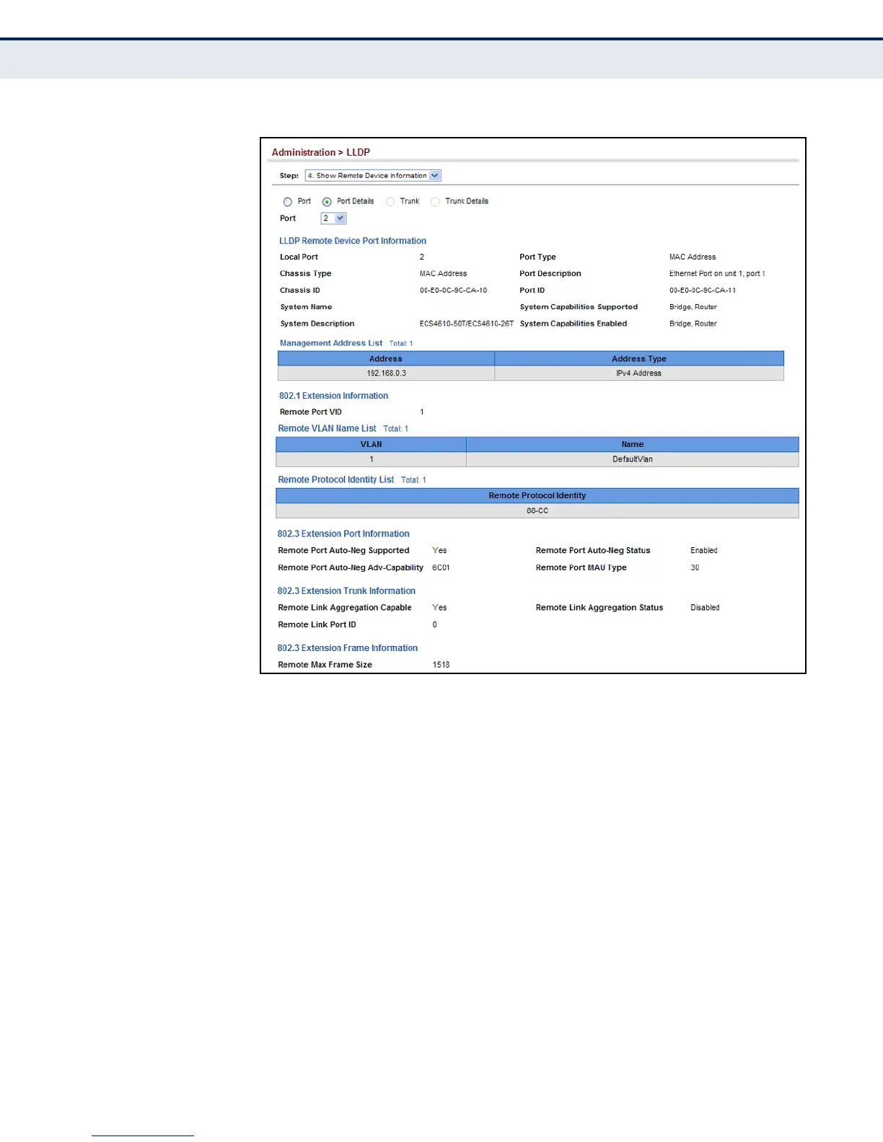Click the Adv-Capability value 6C01
The width and height of the screenshot is (883, 1142).
coord(441,567)
